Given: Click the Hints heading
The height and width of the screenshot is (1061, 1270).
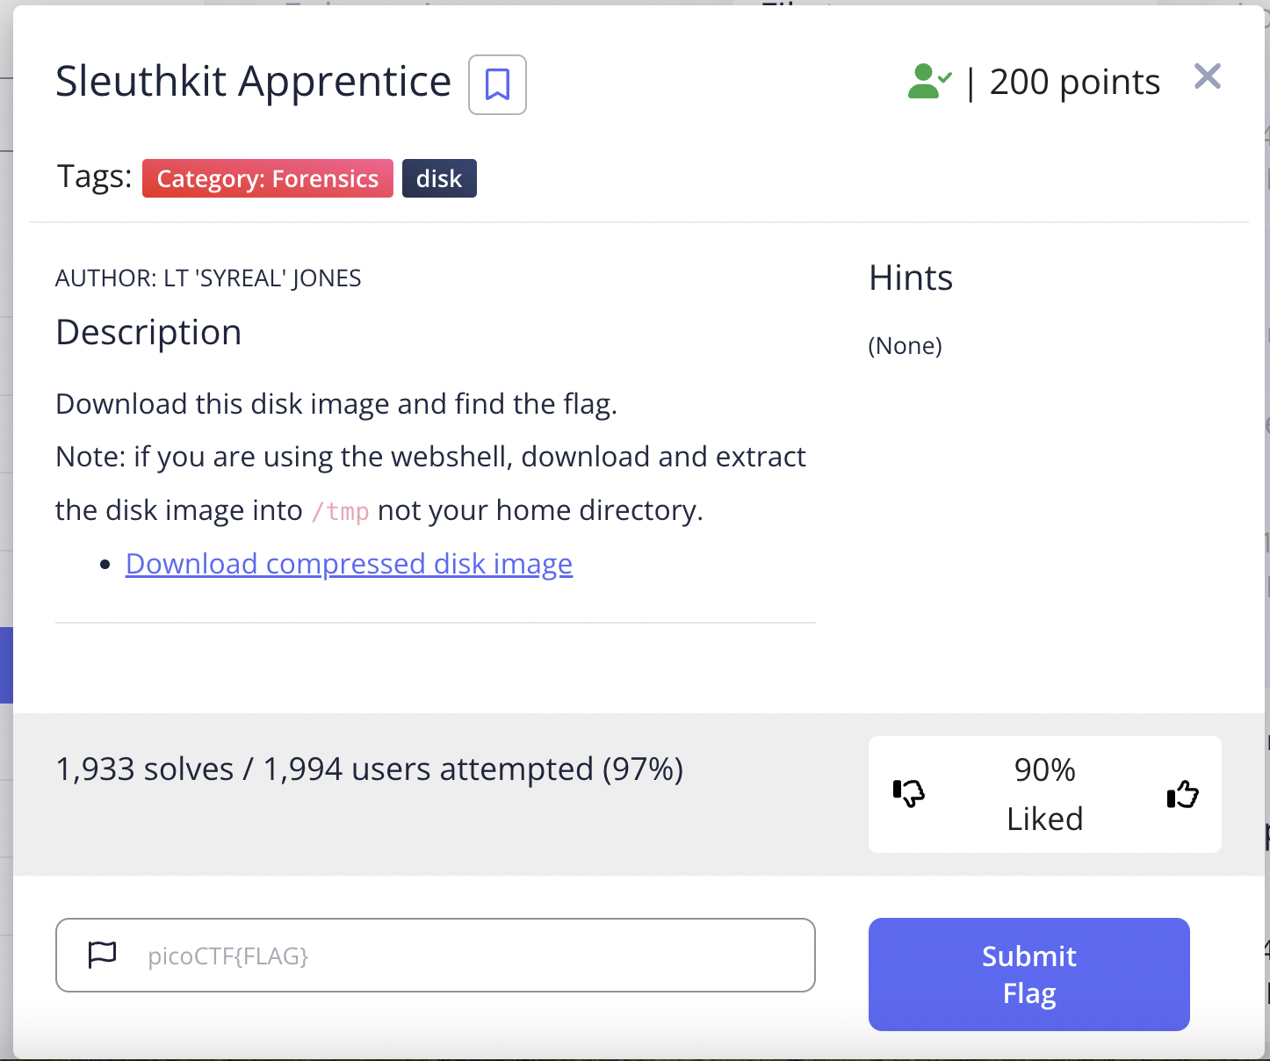Looking at the screenshot, I should [911, 278].
